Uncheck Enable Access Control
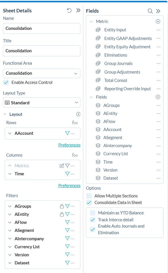 [x=6, y=82]
